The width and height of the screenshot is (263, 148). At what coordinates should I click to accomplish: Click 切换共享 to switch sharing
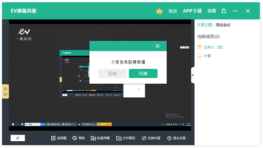coord(151,138)
